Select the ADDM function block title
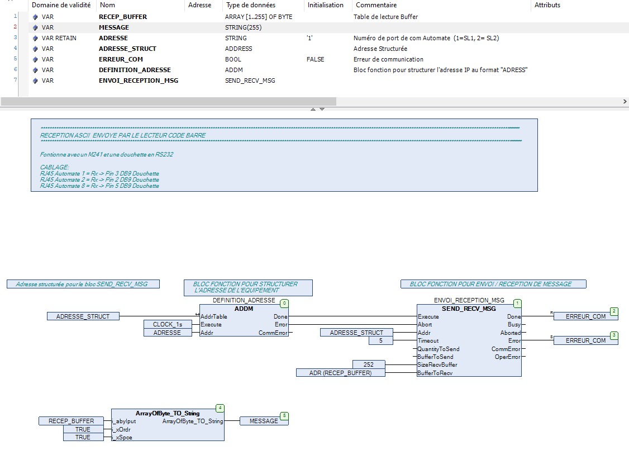This screenshot has height=450, width=629. (x=244, y=309)
